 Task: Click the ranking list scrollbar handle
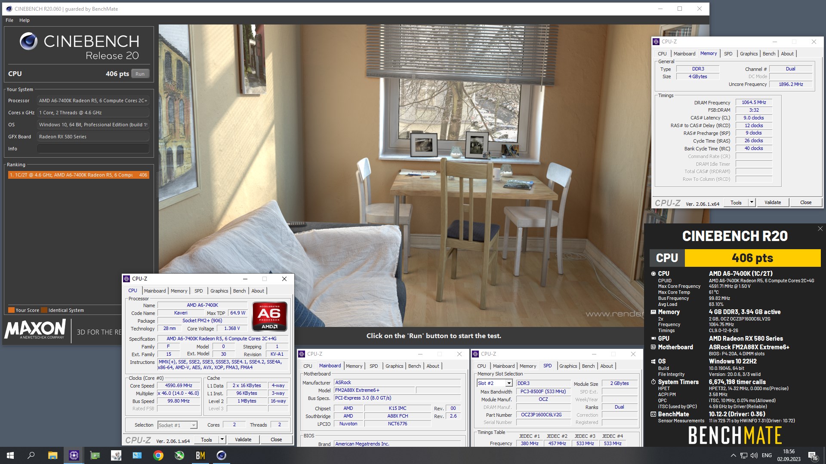click(x=157, y=185)
